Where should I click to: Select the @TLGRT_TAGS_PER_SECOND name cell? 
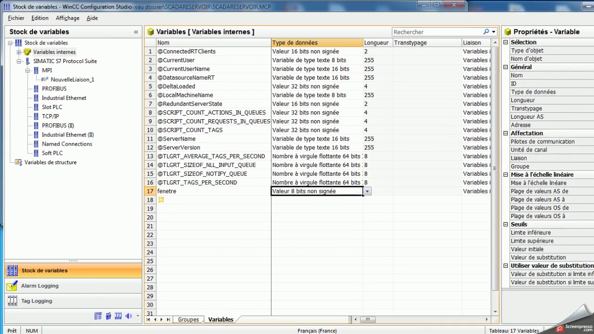[x=213, y=182]
